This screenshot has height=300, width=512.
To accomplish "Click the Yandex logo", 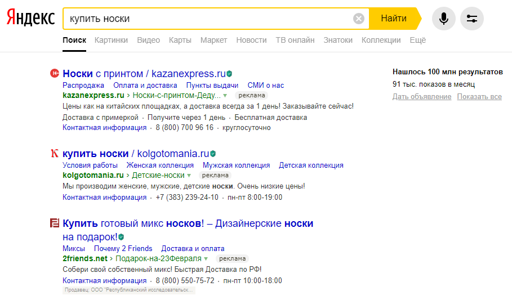I will 30,17.
